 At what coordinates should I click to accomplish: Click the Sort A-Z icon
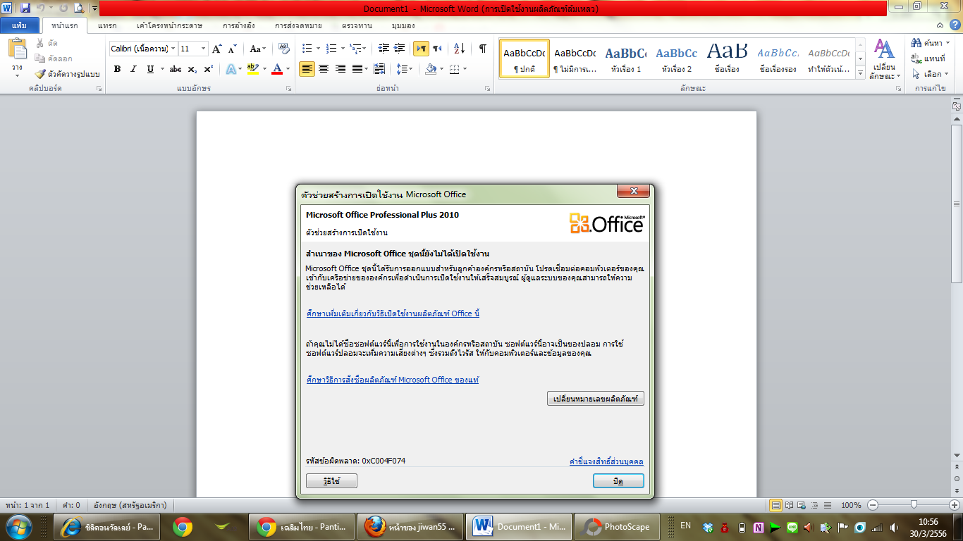(x=459, y=49)
